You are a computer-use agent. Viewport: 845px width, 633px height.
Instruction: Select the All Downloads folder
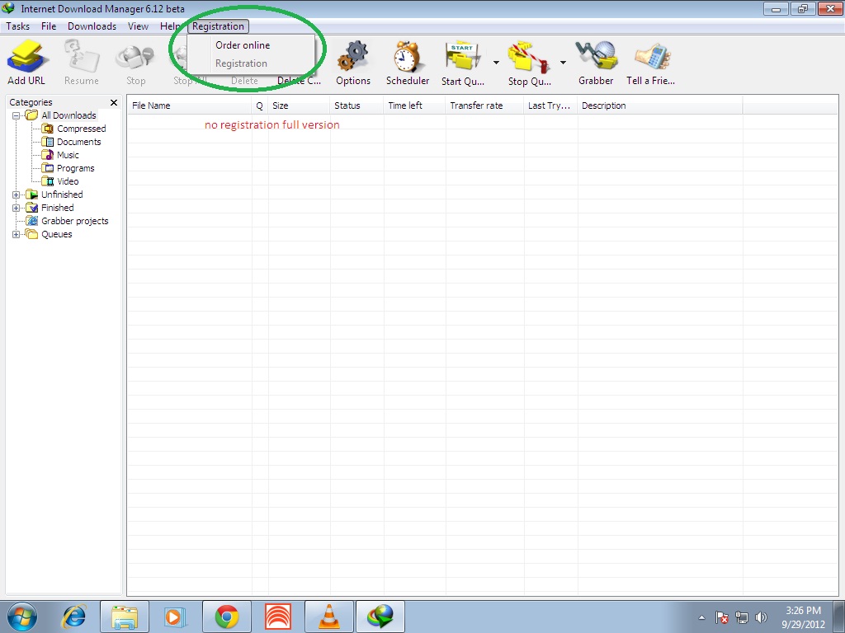pyautogui.click(x=69, y=115)
